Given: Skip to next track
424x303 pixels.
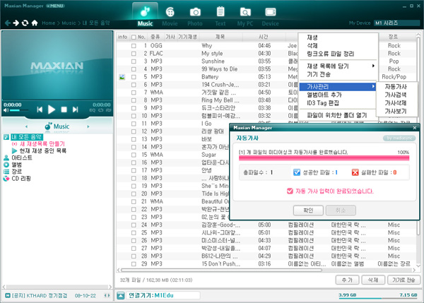Looking at the screenshot, I should (75, 109).
